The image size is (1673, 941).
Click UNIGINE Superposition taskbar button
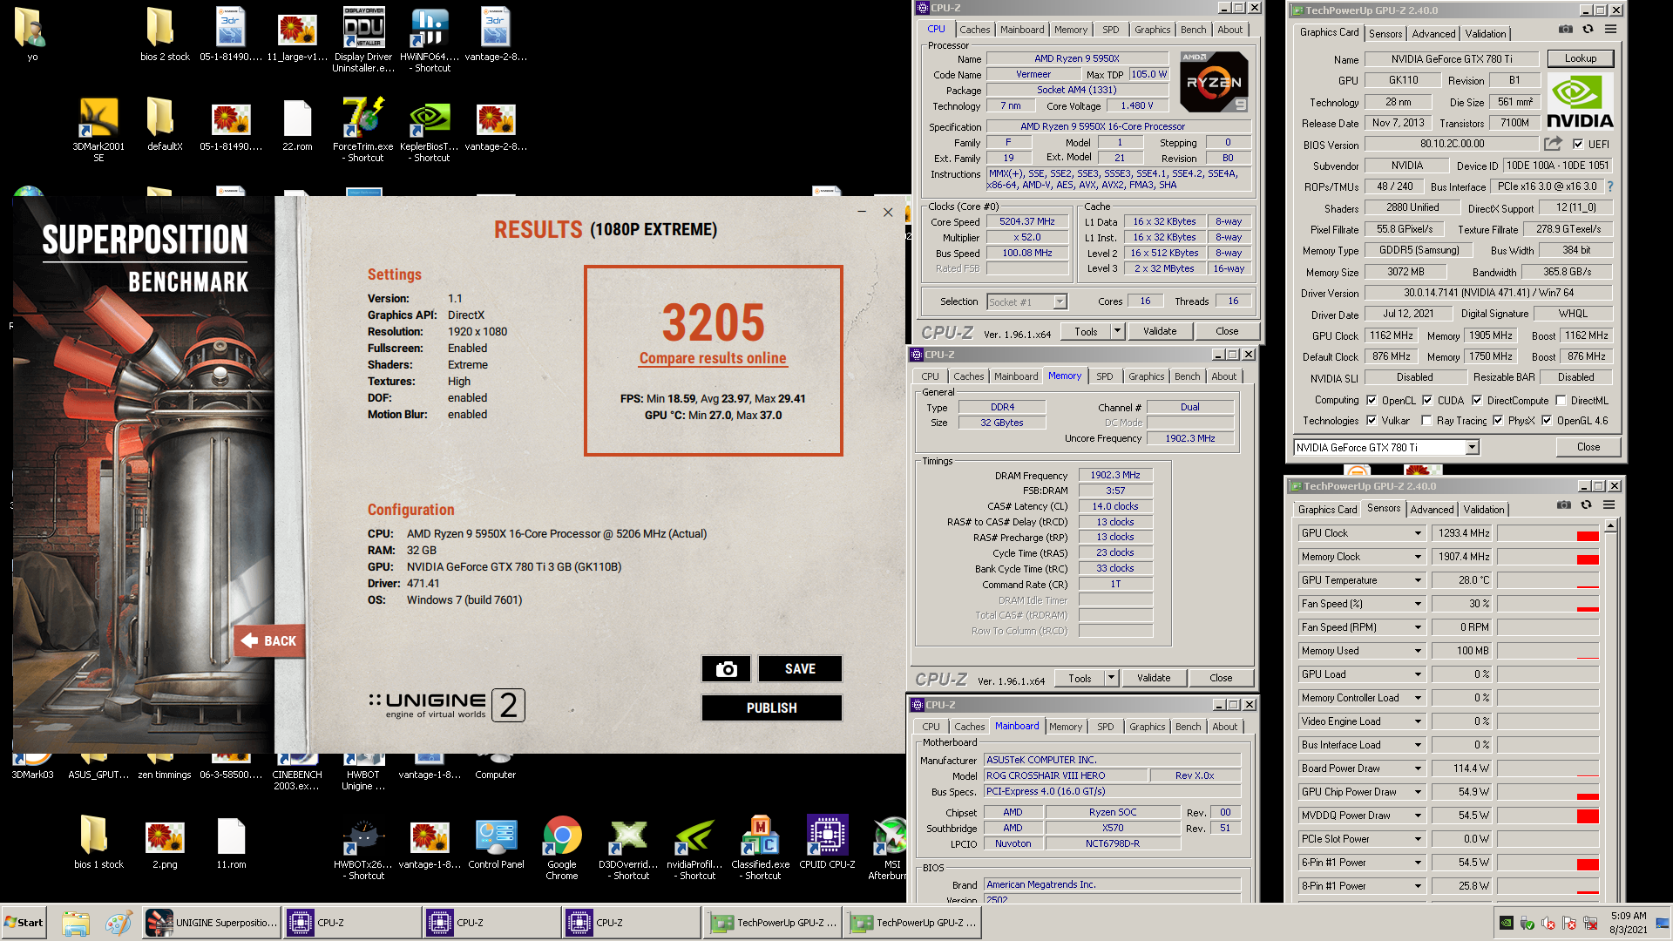(x=212, y=923)
